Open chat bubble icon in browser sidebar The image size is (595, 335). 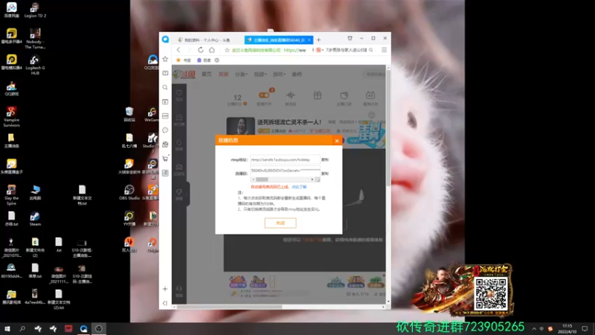(165, 130)
